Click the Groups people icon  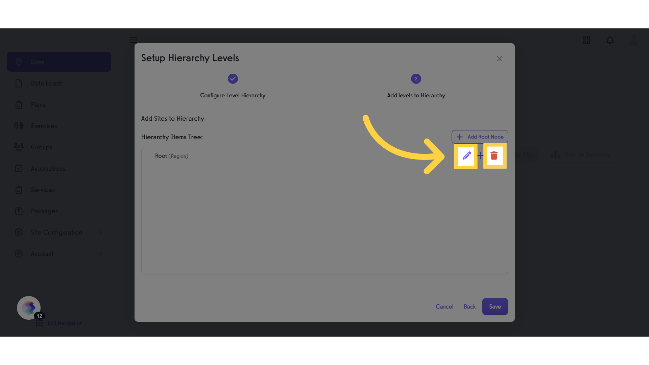coord(19,147)
